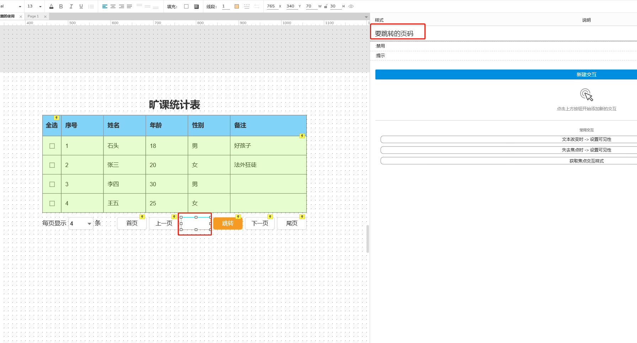
Task: Click the X position field
Action: coord(272,6)
